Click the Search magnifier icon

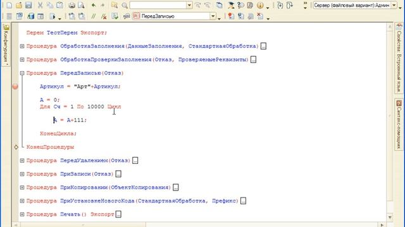click(x=125, y=5)
